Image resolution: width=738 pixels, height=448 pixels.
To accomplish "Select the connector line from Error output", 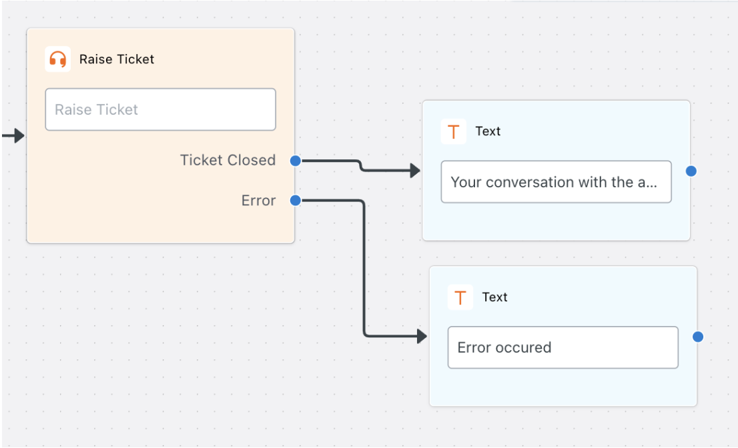I will click(364, 268).
